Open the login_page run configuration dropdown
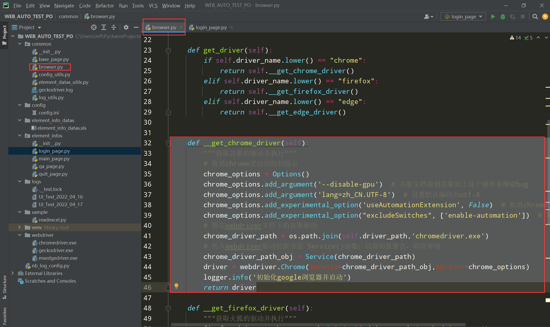550x327 pixels. [463, 17]
